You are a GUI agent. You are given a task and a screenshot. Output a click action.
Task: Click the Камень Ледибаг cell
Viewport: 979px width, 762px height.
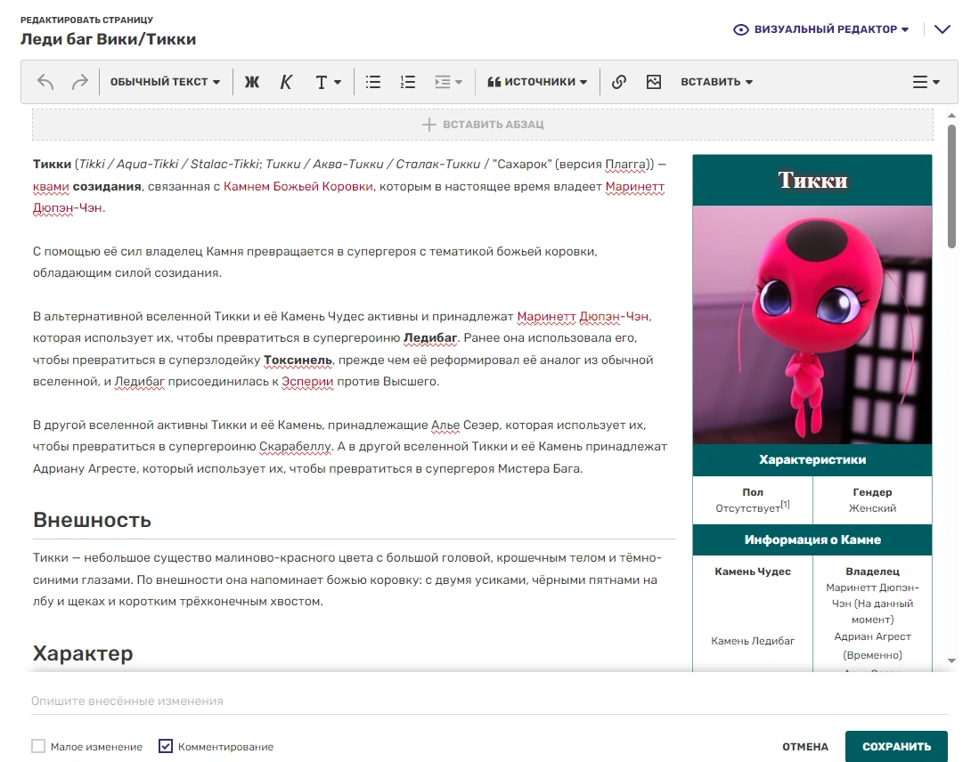(x=753, y=641)
